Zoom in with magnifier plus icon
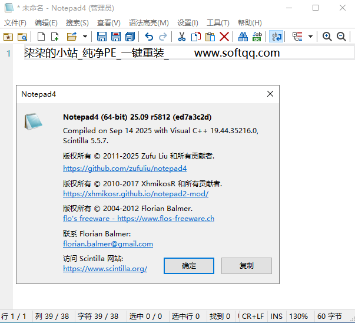355x323 pixels. click(327, 37)
